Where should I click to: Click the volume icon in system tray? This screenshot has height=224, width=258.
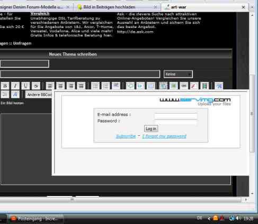pyautogui.click(x=238, y=218)
